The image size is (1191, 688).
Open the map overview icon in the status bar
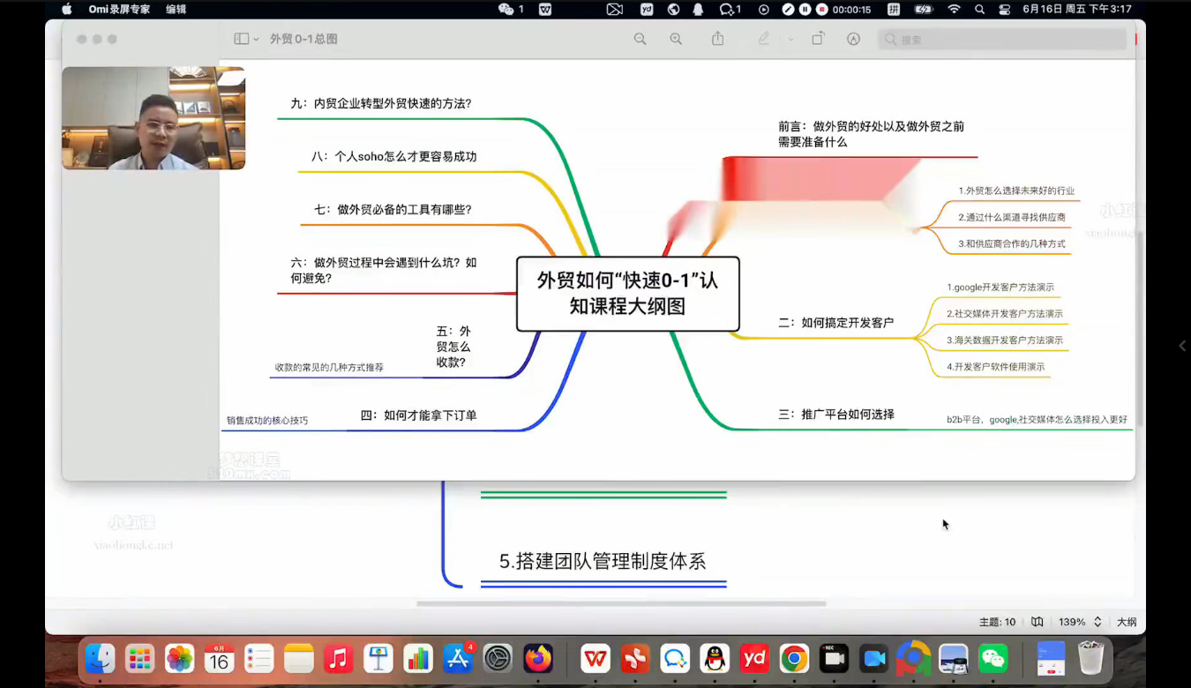click(1037, 621)
